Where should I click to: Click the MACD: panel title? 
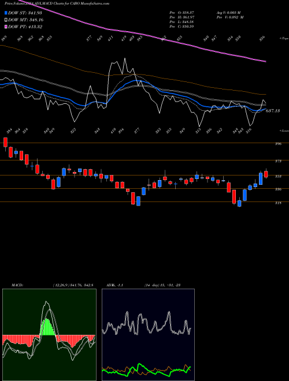tap(17, 285)
